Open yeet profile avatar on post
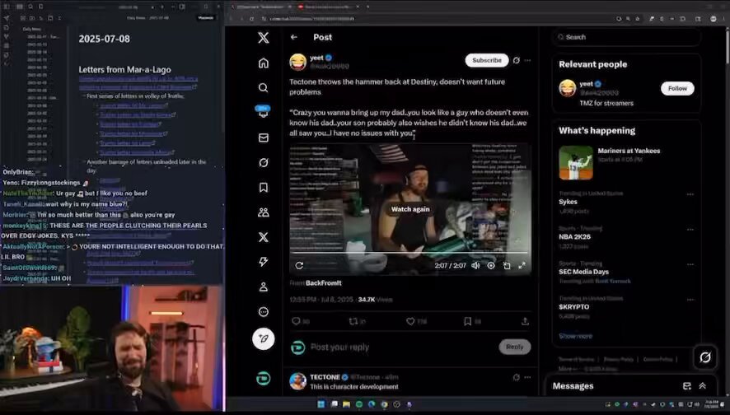Viewport: 730px width, 415px height. point(298,62)
